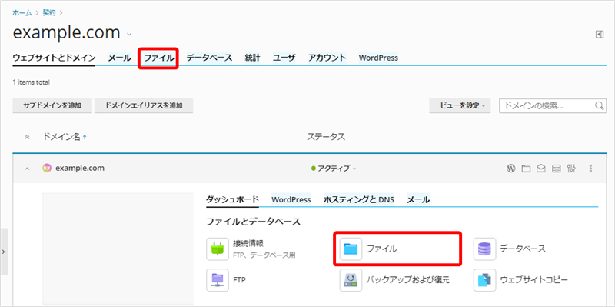Open ウェブサイトコピー icon
This screenshot has height=307, width=615.
(484, 280)
